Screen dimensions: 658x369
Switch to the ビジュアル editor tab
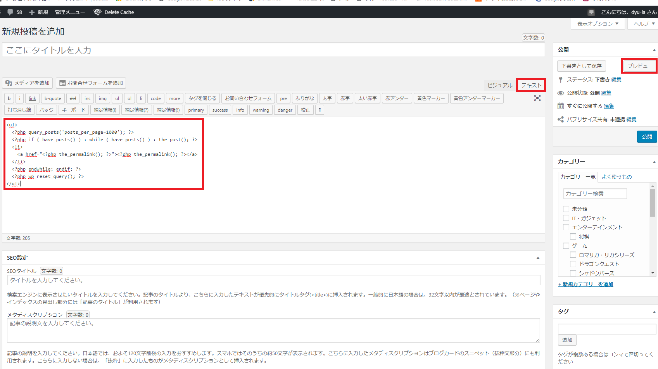500,85
